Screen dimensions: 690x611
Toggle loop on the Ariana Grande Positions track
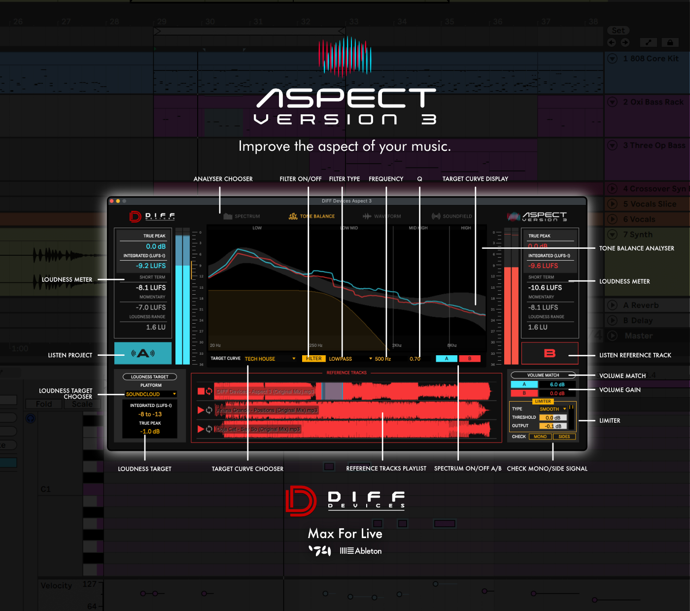point(209,410)
